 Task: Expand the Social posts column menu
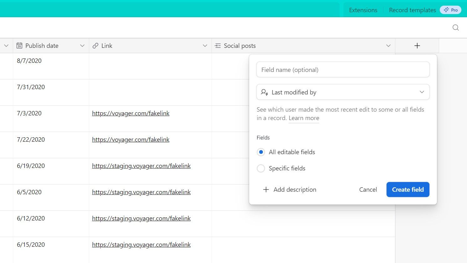[388, 46]
